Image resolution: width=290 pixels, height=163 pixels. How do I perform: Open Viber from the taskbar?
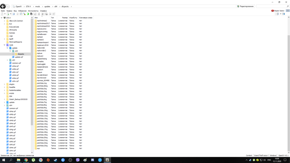(78, 160)
